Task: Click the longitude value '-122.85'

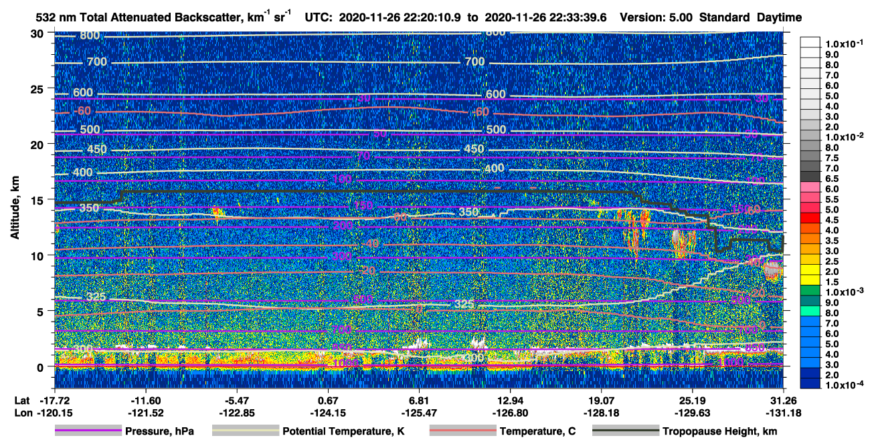Action: coord(236,412)
